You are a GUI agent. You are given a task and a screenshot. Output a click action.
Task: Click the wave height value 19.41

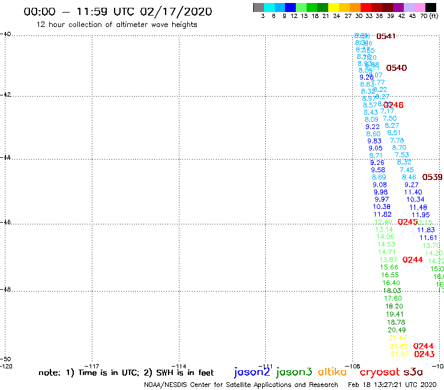tap(395, 314)
